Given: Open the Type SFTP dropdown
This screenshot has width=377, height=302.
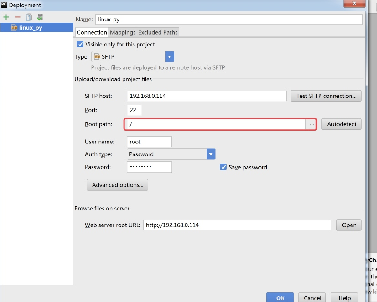Looking at the screenshot, I should point(170,57).
